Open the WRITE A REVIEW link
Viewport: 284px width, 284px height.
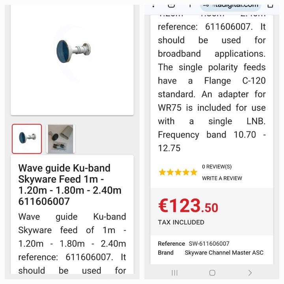(x=222, y=178)
